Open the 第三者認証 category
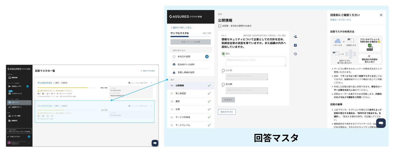The width and height of the screenshot is (394, 152). point(190,93)
